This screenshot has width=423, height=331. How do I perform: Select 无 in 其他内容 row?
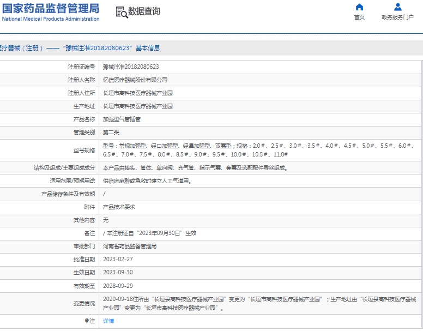[106, 220]
